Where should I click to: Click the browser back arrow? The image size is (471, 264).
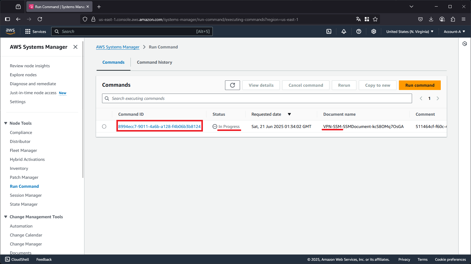pos(18,19)
